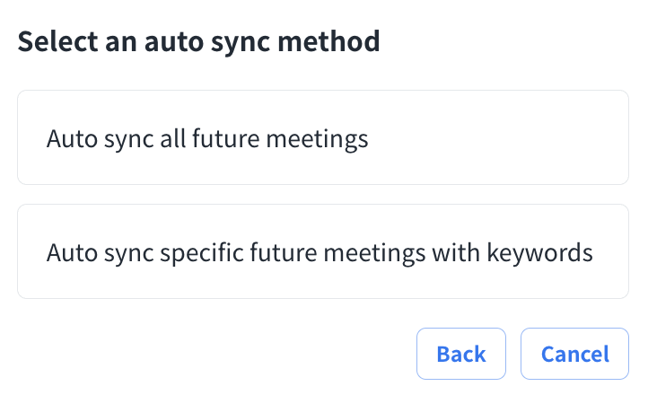Click the Back button
Image resolution: width=648 pixels, height=395 pixels.
pyautogui.click(x=460, y=354)
